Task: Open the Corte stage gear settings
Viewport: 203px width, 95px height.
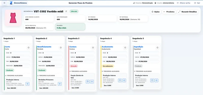Action: 28,48
